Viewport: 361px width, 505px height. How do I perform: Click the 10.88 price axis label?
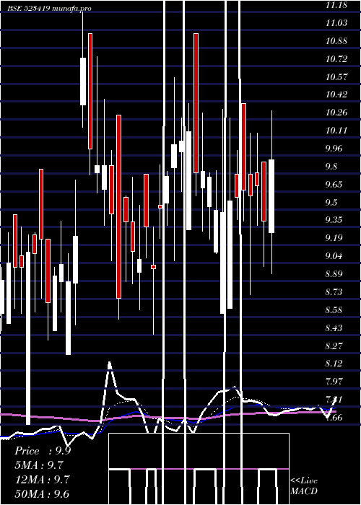[x=337, y=41]
